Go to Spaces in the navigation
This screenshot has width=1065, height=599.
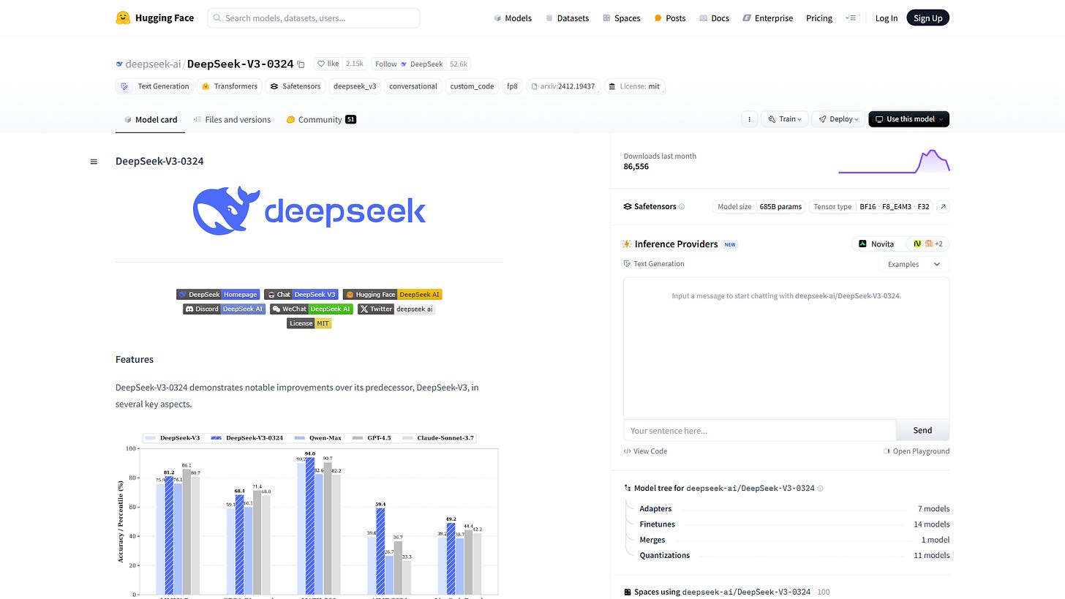click(x=621, y=18)
